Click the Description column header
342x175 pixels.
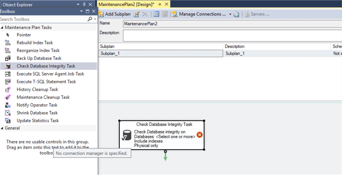pyautogui.click(x=277, y=46)
